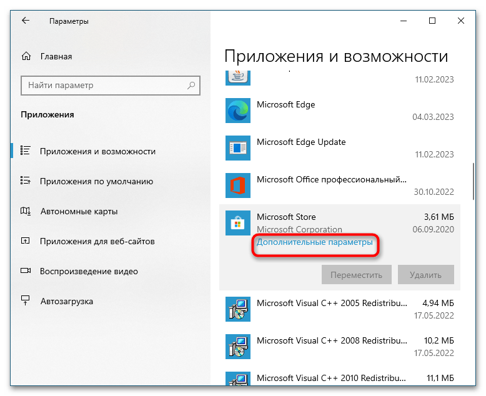486x396 pixels.
Task: Click the 06.09.2020 install date
Action: 433,229
